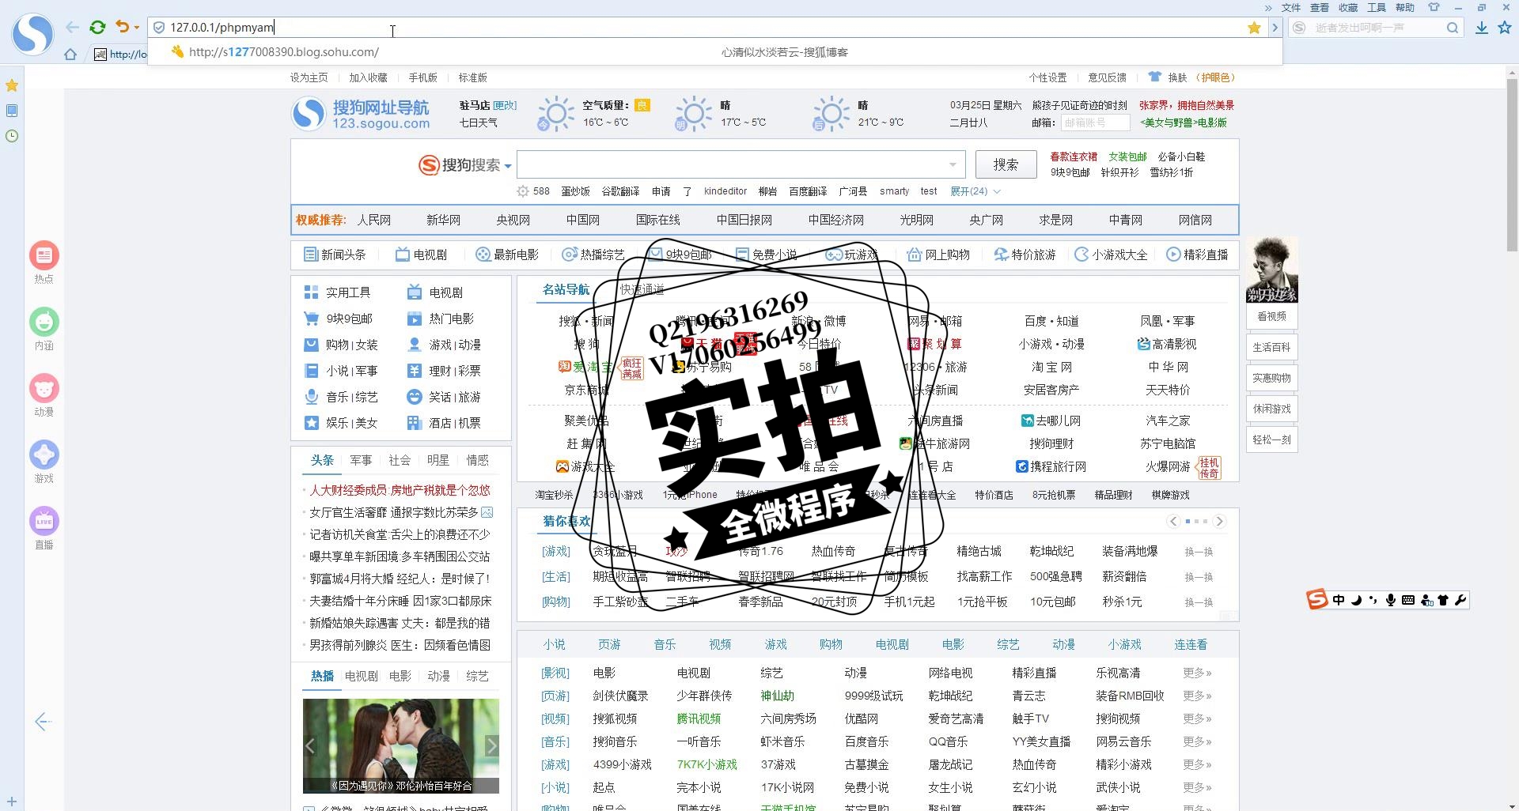1519x811 pixels.
Task: Open the 搜狗搜索 engine dropdown arrow
Action: tap(508, 166)
